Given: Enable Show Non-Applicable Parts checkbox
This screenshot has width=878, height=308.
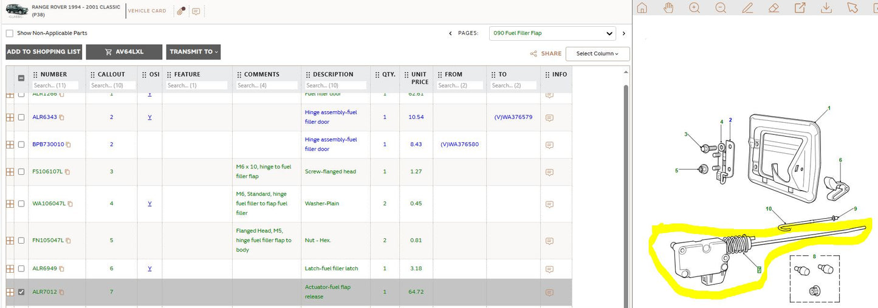Looking at the screenshot, I should pos(9,33).
